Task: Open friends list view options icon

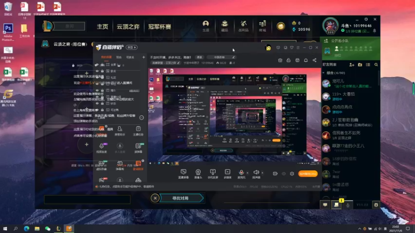Action: coord(368,64)
